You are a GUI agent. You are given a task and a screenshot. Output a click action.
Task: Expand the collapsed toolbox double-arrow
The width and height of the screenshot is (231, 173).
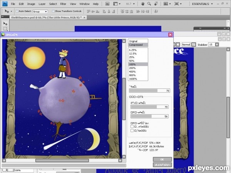tap(3, 17)
